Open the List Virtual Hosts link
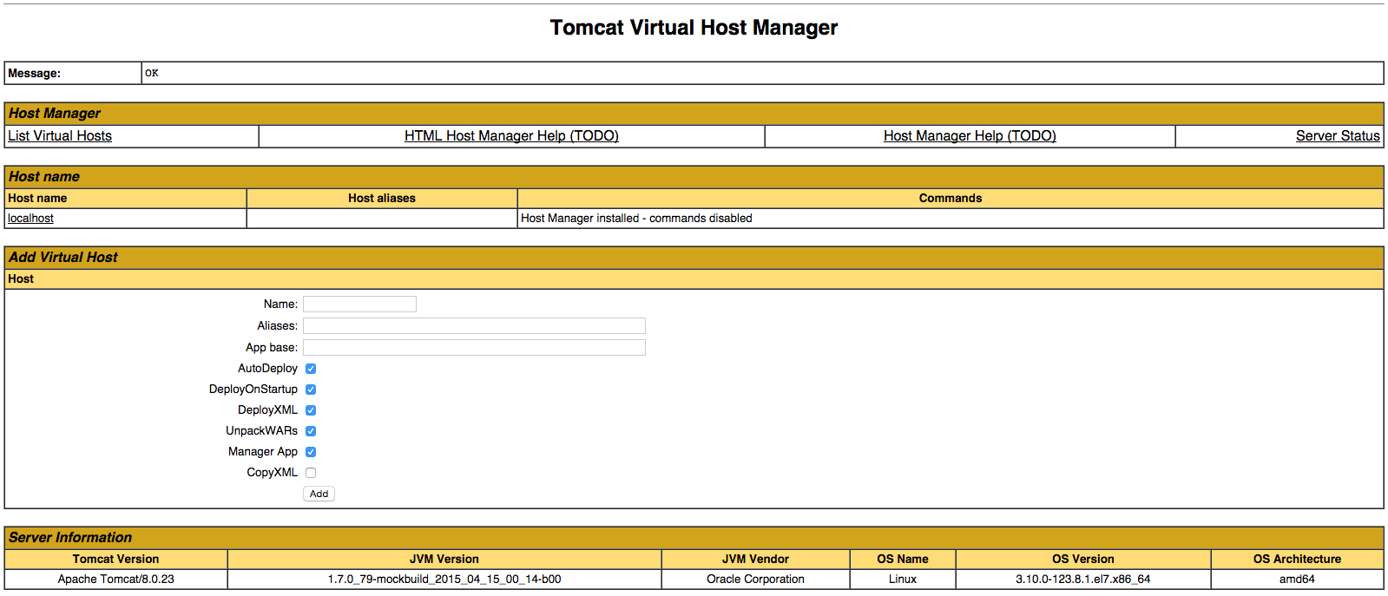The height and width of the screenshot is (596, 1388). pos(60,136)
